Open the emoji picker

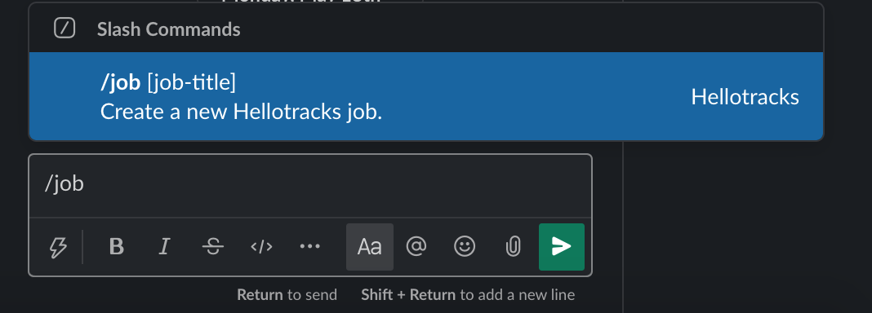[465, 246]
